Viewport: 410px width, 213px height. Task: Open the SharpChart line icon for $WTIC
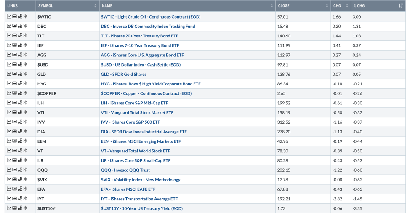tap(9, 16)
